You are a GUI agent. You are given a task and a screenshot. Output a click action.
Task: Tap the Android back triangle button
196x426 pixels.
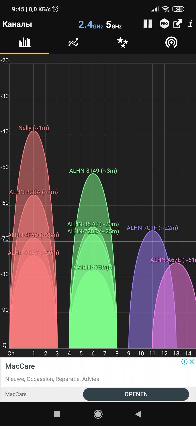click(x=138, y=414)
